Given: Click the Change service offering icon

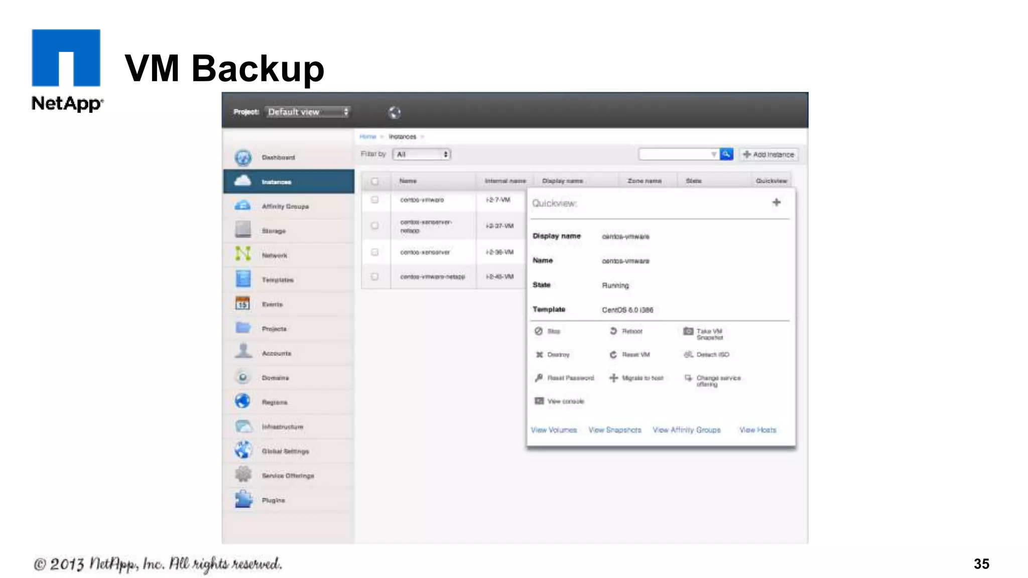Looking at the screenshot, I should click(688, 378).
